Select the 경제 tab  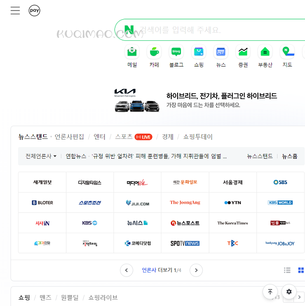point(168,137)
